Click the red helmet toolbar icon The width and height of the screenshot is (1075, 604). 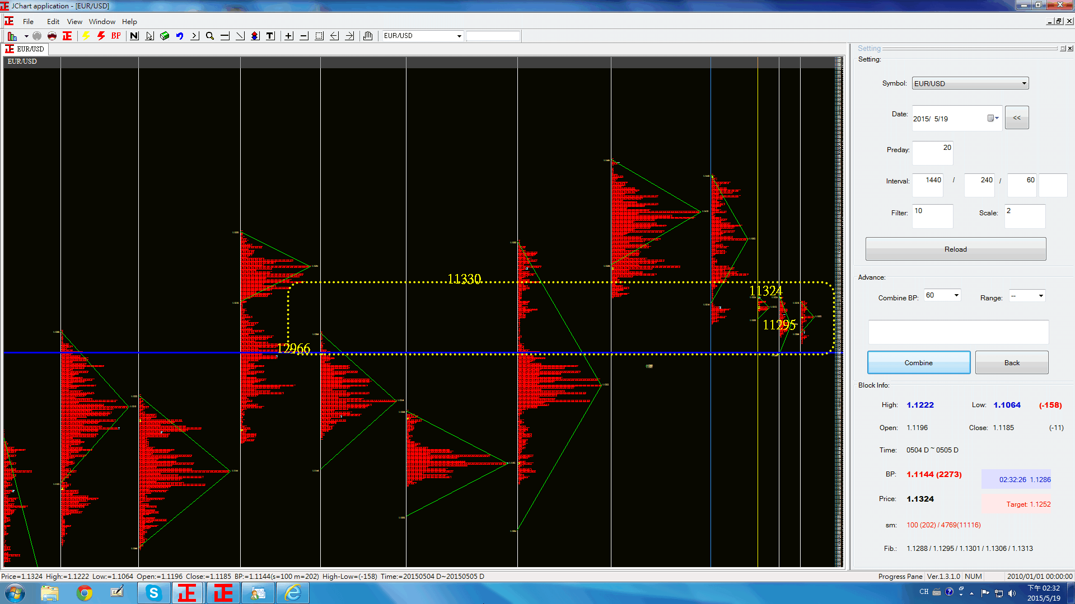pos(52,36)
